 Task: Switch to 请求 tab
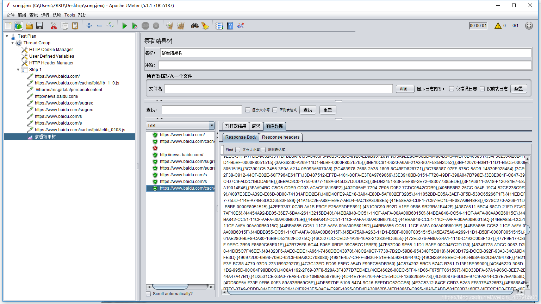point(256,126)
